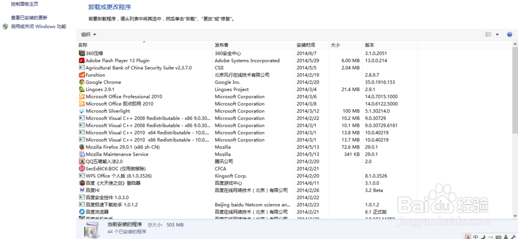Select Agricultural Bank of China Security Suite icon
The image size is (518, 239).
pos(82,68)
